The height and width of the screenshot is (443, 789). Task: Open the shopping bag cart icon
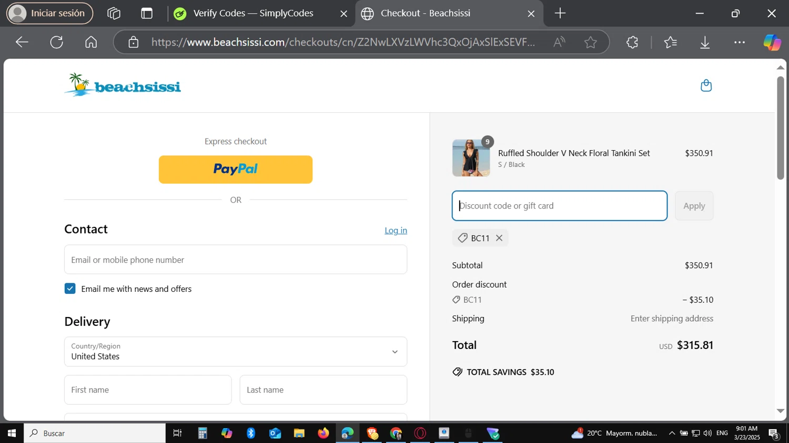click(x=706, y=86)
